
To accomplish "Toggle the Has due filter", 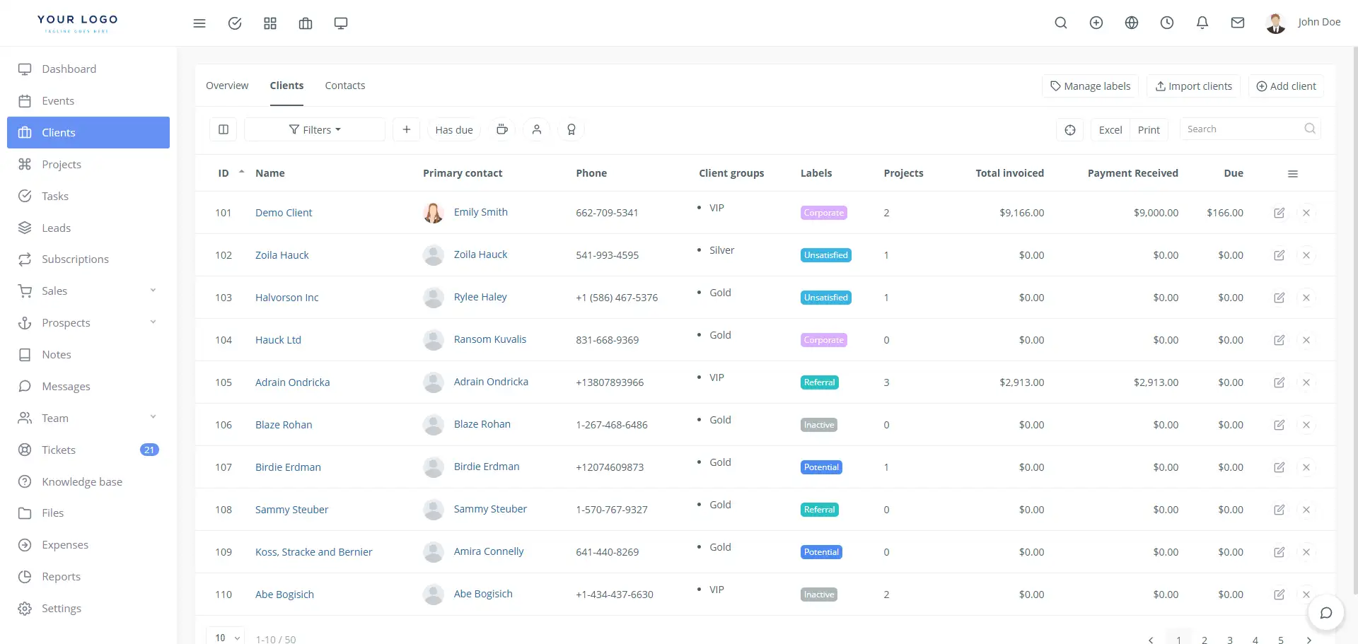I will (x=453, y=130).
